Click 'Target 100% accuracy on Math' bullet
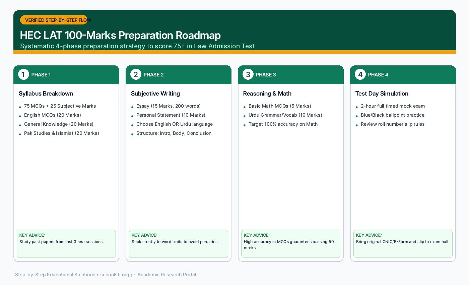Screen dimensions: 469x285 (283, 124)
